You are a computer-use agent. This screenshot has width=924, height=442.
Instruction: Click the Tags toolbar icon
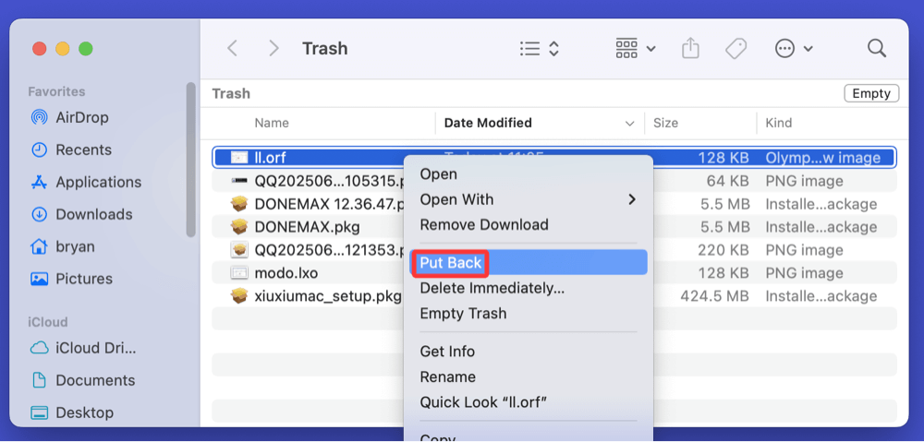tap(736, 48)
